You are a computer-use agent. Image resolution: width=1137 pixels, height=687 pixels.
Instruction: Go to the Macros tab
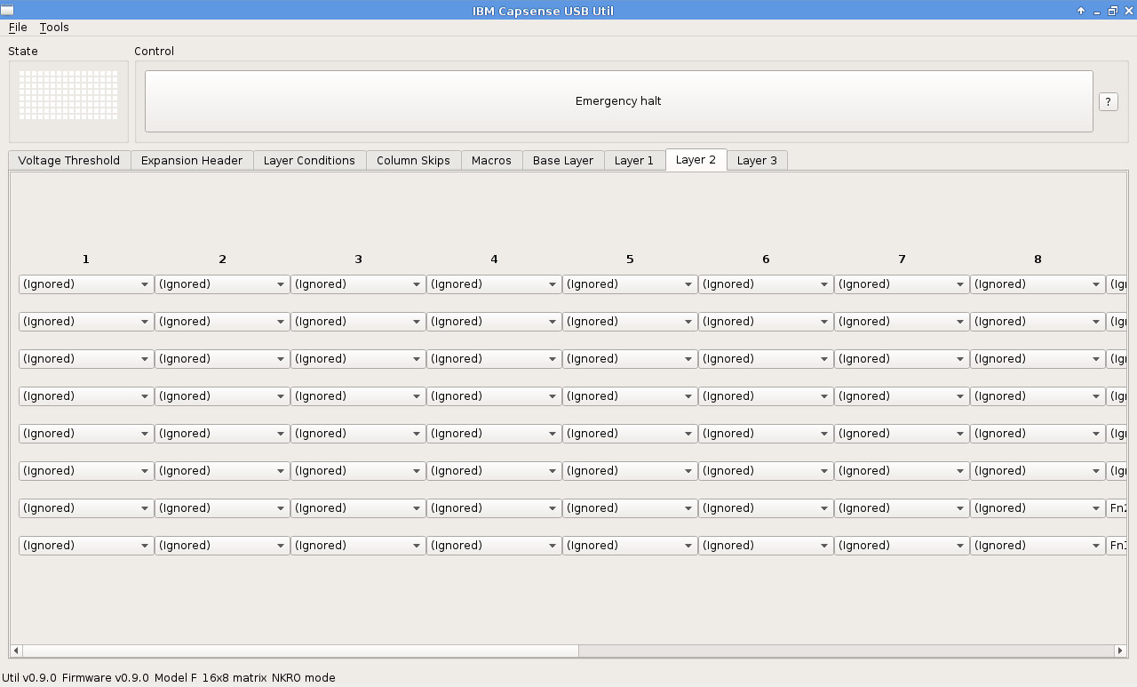[x=491, y=161]
